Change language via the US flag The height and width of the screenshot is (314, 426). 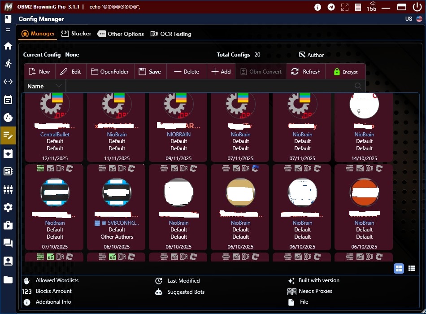pos(419,19)
